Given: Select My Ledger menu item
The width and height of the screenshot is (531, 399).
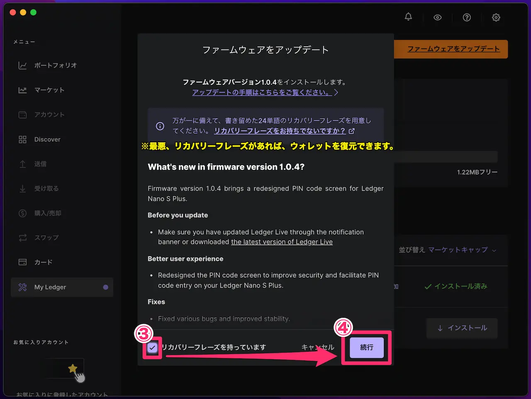Looking at the screenshot, I should (62, 287).
